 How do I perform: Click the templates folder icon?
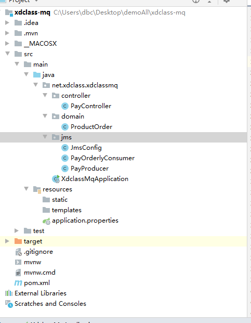coord(46,210)
